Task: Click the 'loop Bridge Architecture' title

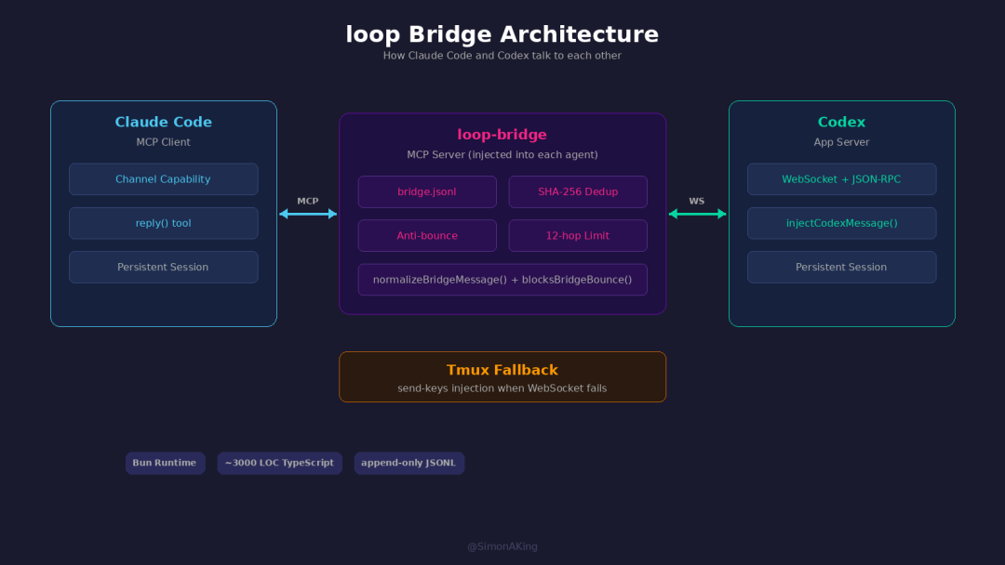Action: coord(502,33)
